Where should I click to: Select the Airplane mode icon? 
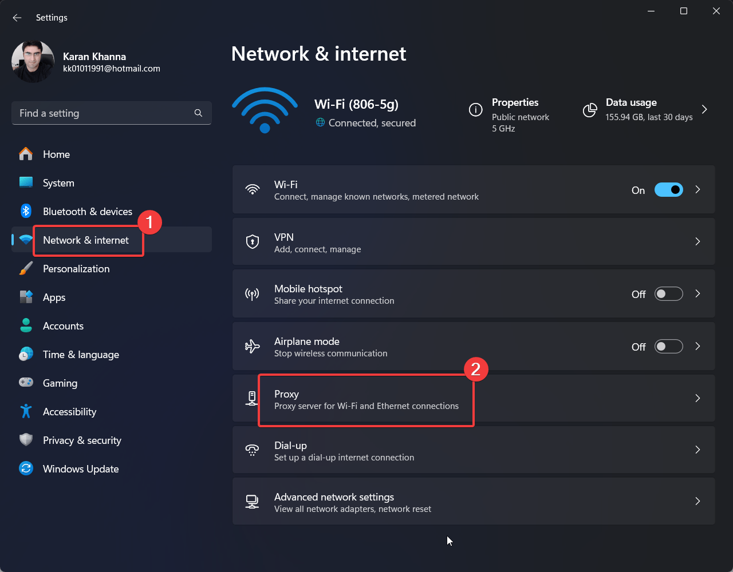tap(253, 346)
